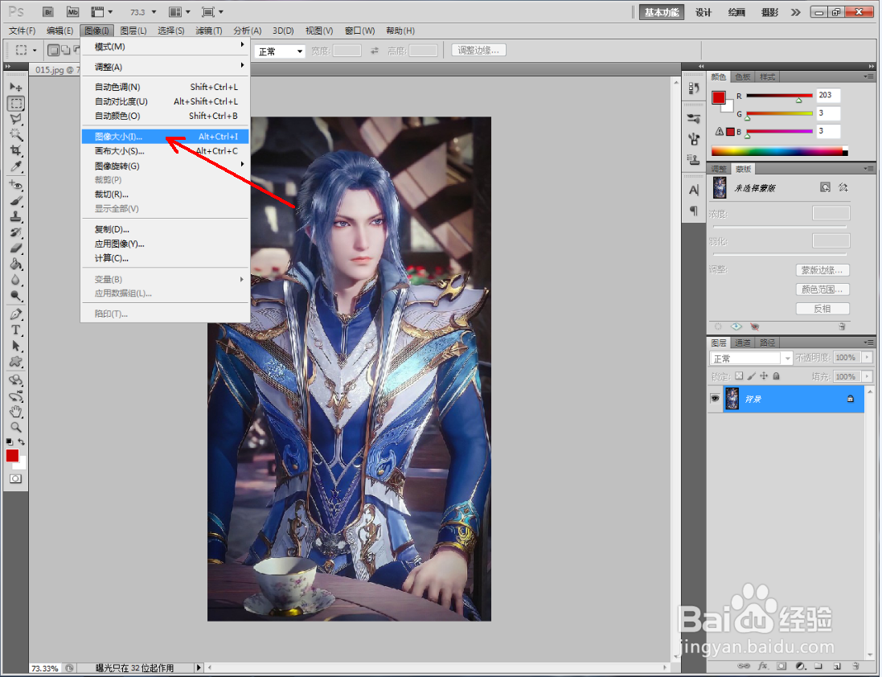Select the Hand tool
The height and width of the screenshot is (677, 882).
click(x=16, y=412)
